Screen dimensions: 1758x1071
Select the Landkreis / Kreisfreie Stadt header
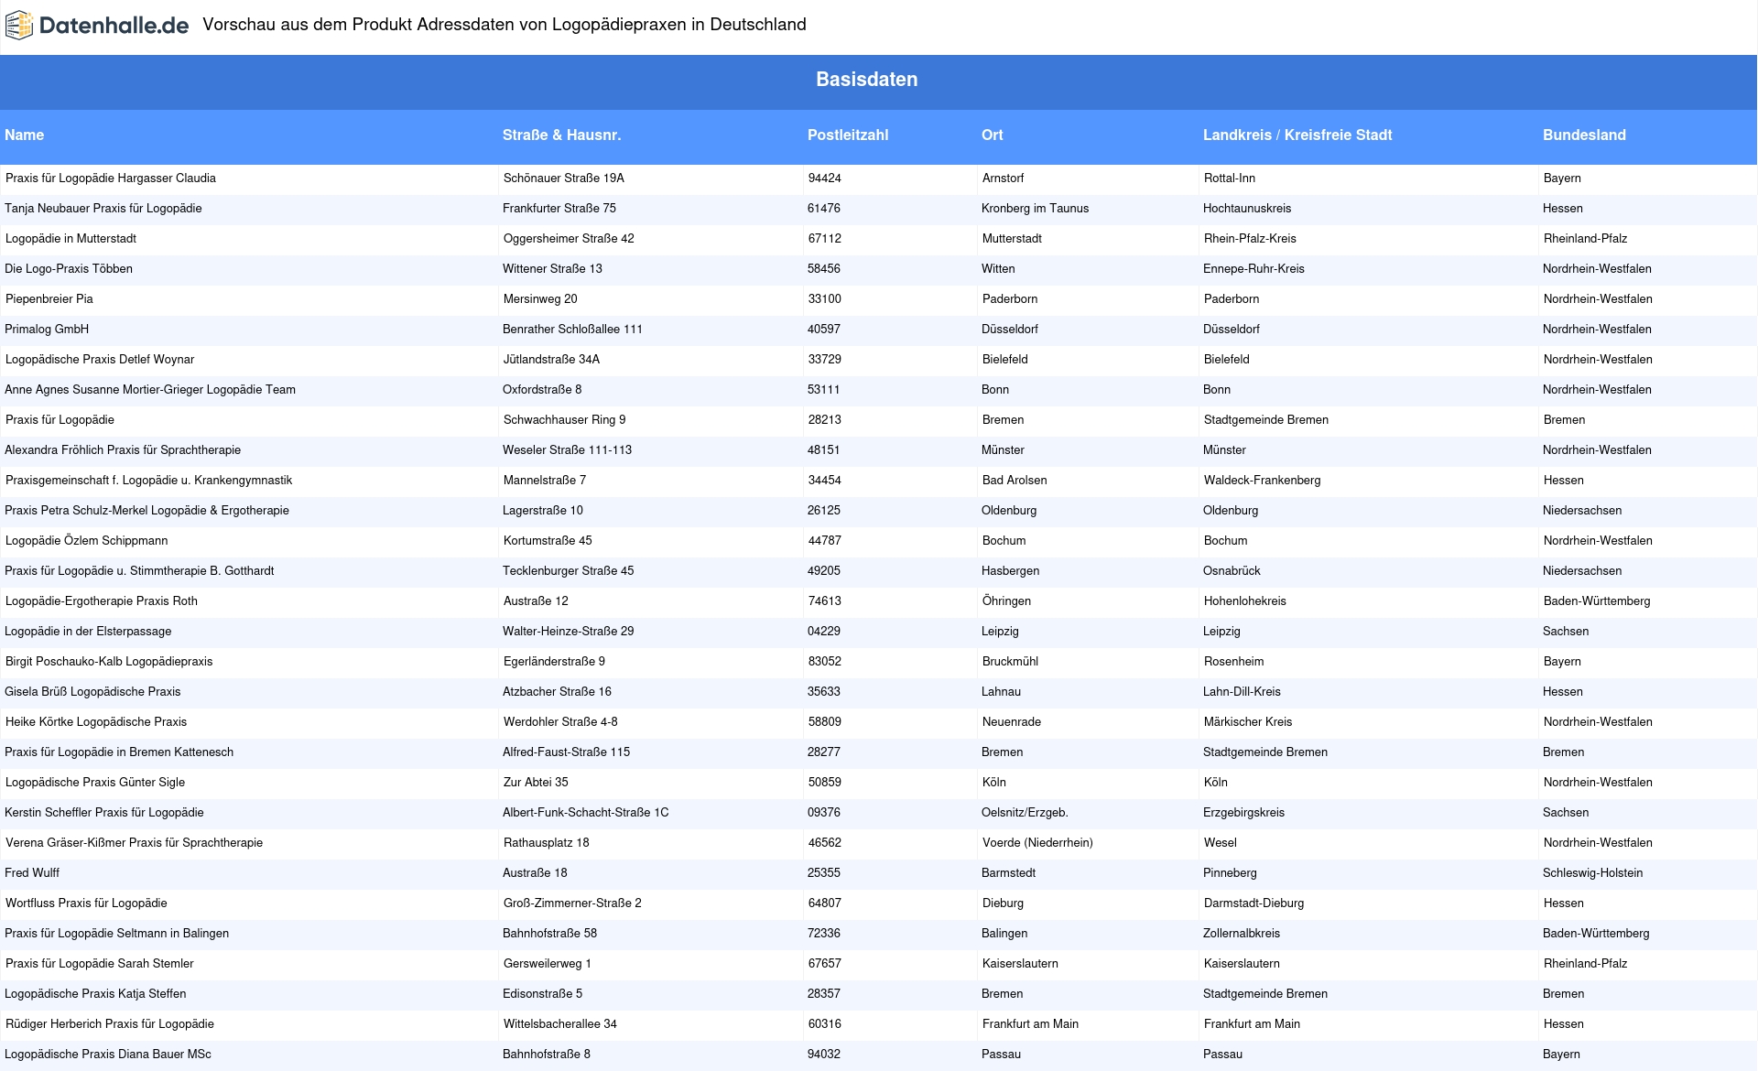[1297, 135]
